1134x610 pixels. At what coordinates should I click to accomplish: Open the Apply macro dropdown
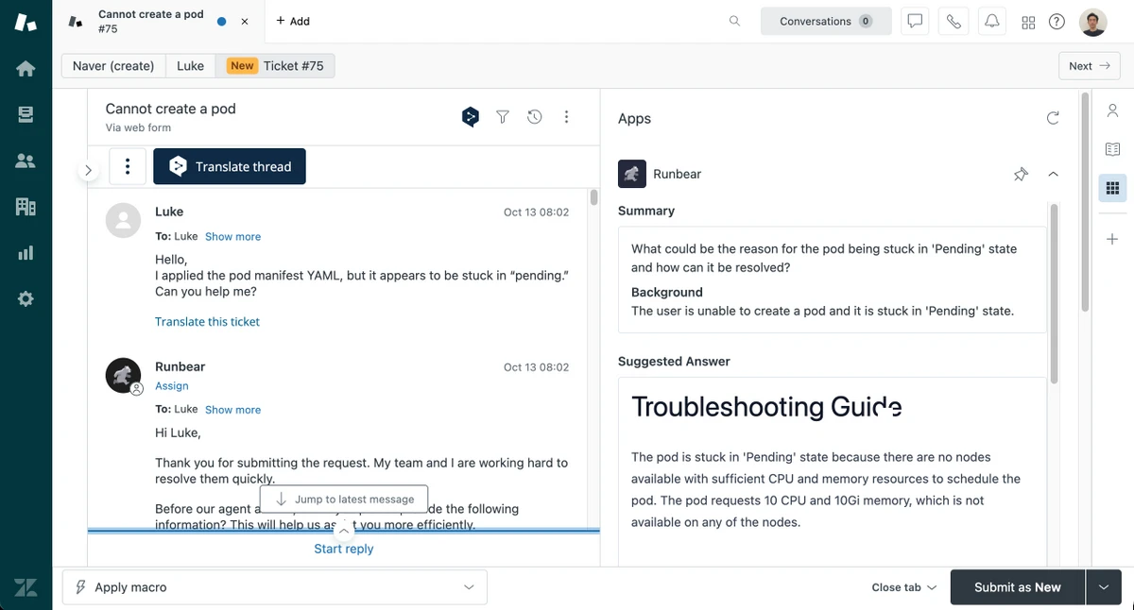coord(275,587)
